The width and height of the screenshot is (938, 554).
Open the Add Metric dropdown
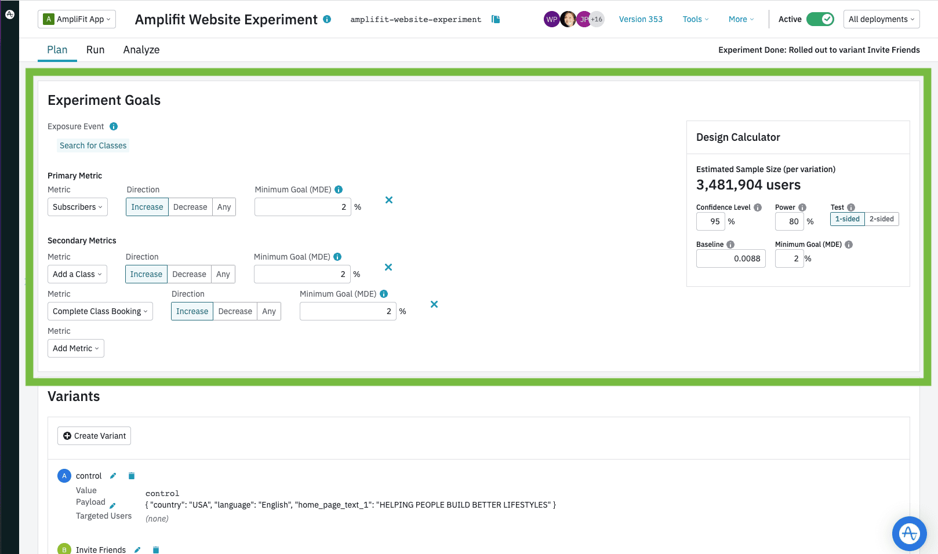pyautogui.click(x=75, y=348)
